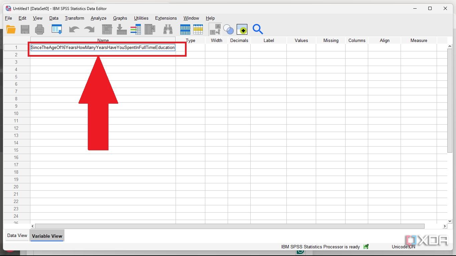Open the Analyze menu
The height and width of the screenshot is (256, 456).
point(98,18)
